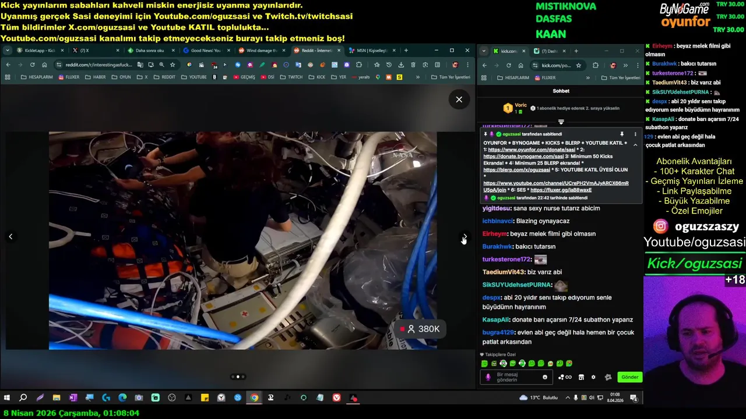Open a new tab in Reddit window

click(406, 51)
